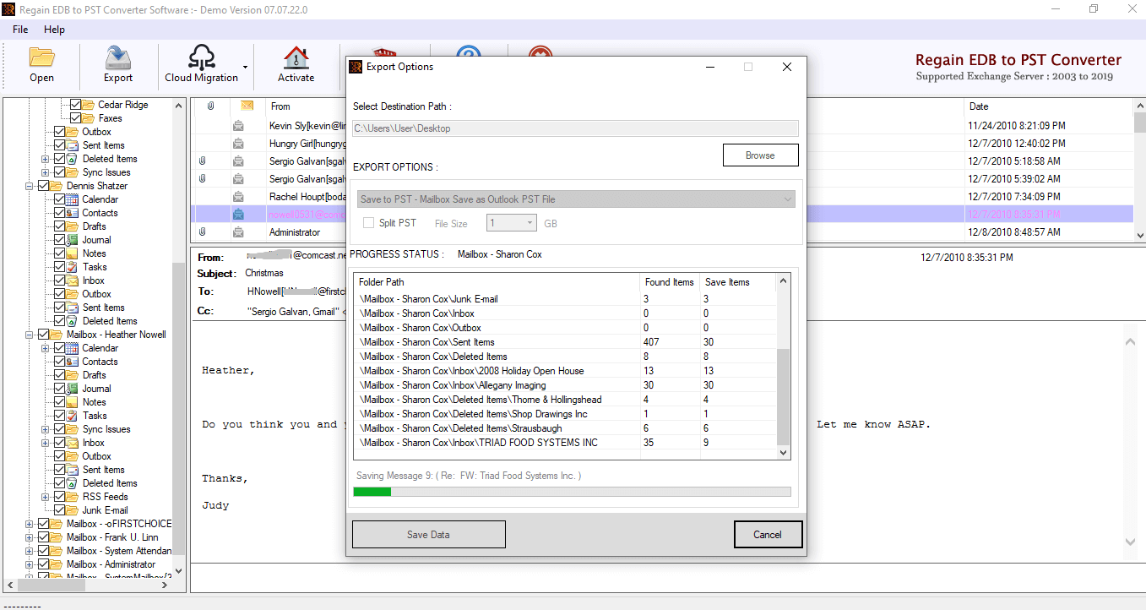Click the RSS Feeds folder icon

(x=73, y=497)
